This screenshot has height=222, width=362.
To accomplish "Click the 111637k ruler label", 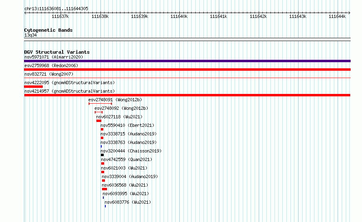I will [x=60, y=16].
